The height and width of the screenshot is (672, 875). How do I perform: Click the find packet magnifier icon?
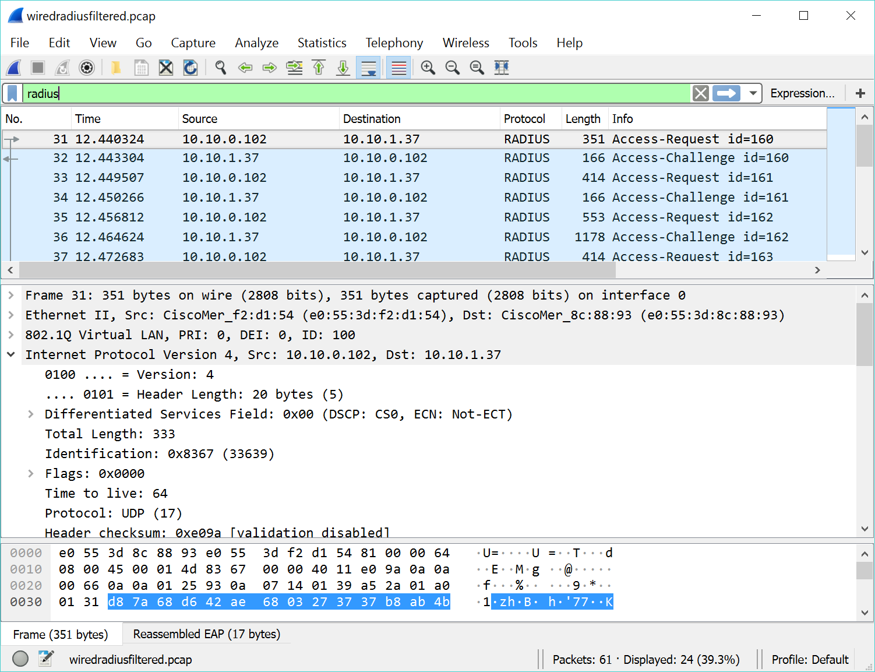pos(220,68)
